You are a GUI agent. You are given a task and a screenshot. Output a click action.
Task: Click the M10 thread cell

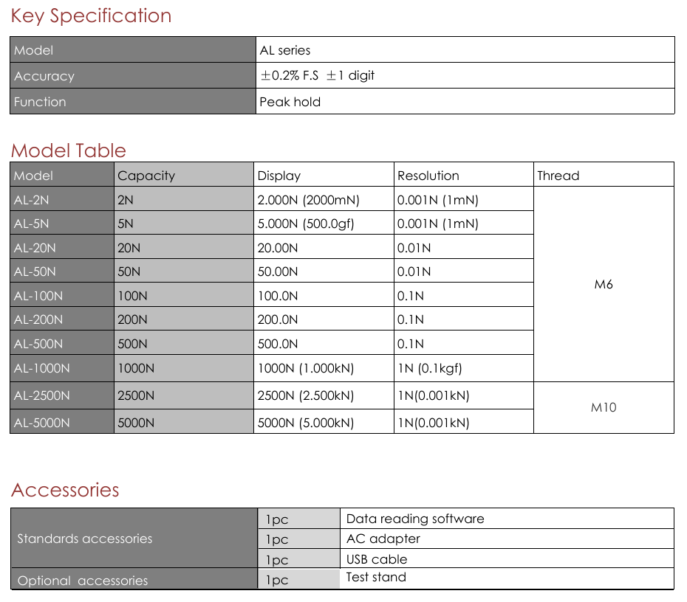[x=604, y=407]
